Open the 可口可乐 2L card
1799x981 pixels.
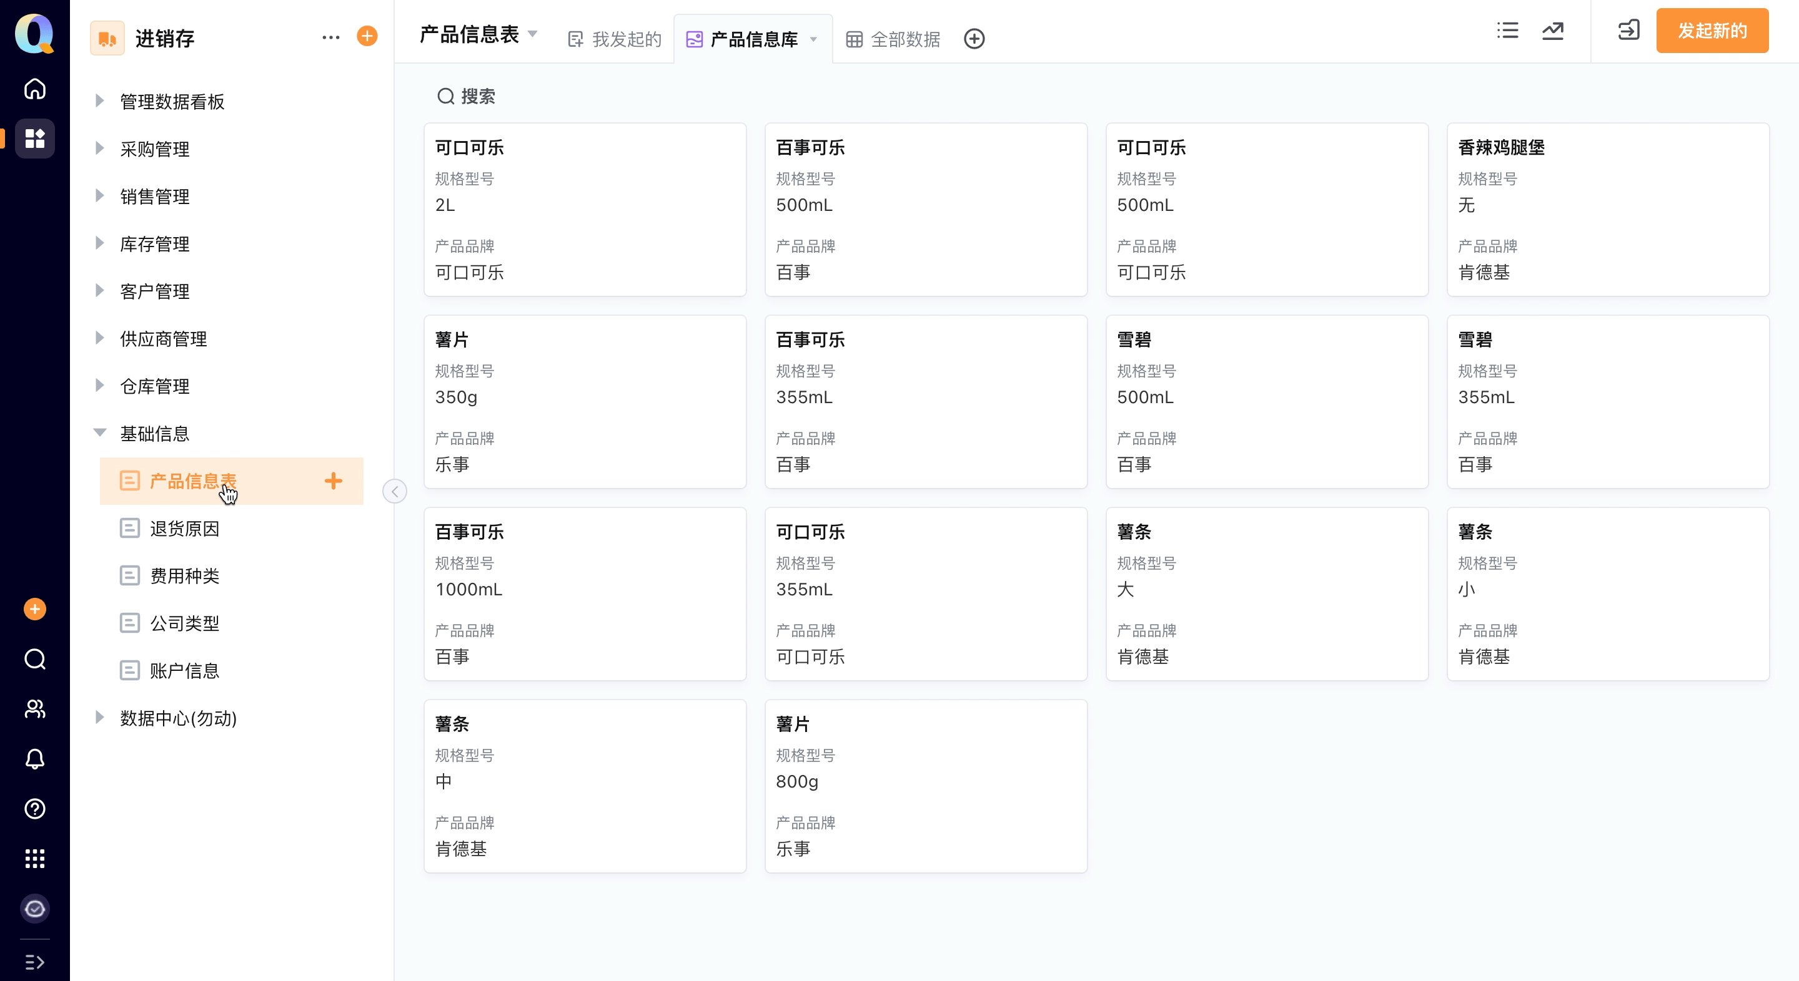pos(585,209)
